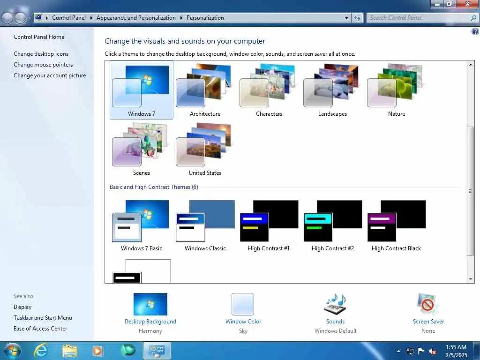Open Change mouse pointers
Viewport: 480px width, 360px height.
[43, 65]
